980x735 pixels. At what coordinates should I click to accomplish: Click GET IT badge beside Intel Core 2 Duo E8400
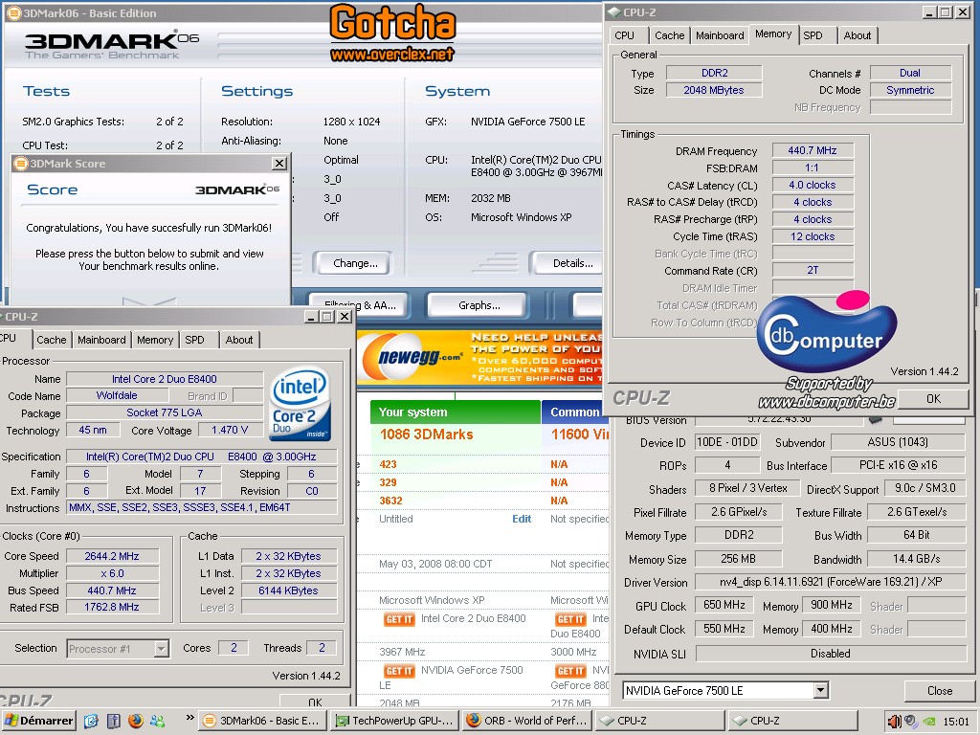tap(399, 619)
